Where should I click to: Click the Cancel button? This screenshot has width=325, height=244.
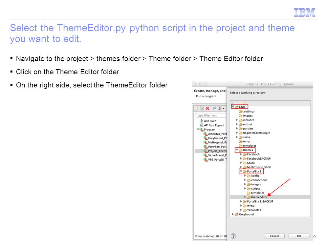point(274,236)
